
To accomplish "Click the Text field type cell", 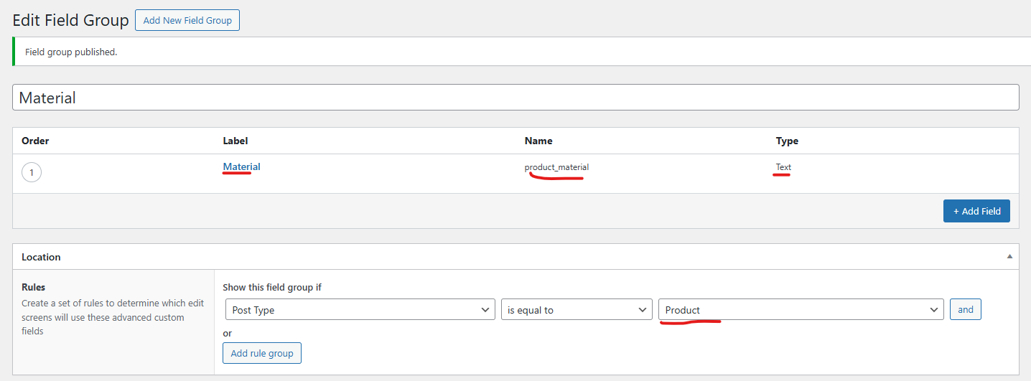I will click(x=783, y=167).
